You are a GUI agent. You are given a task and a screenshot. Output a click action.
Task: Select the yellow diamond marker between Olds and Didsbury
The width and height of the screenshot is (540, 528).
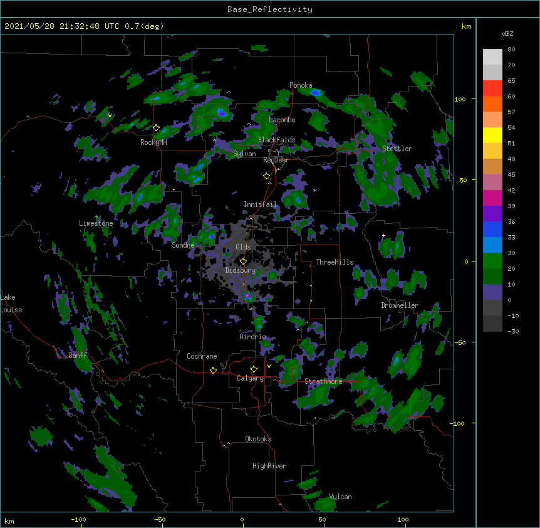243,261
